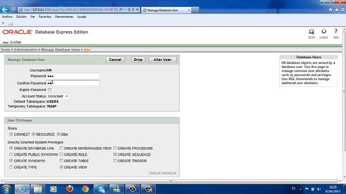Image resolution: width=346 pixels, height=194 pixels.
Task: Select the Manage Database User tab
Action: tap(166, 10)
